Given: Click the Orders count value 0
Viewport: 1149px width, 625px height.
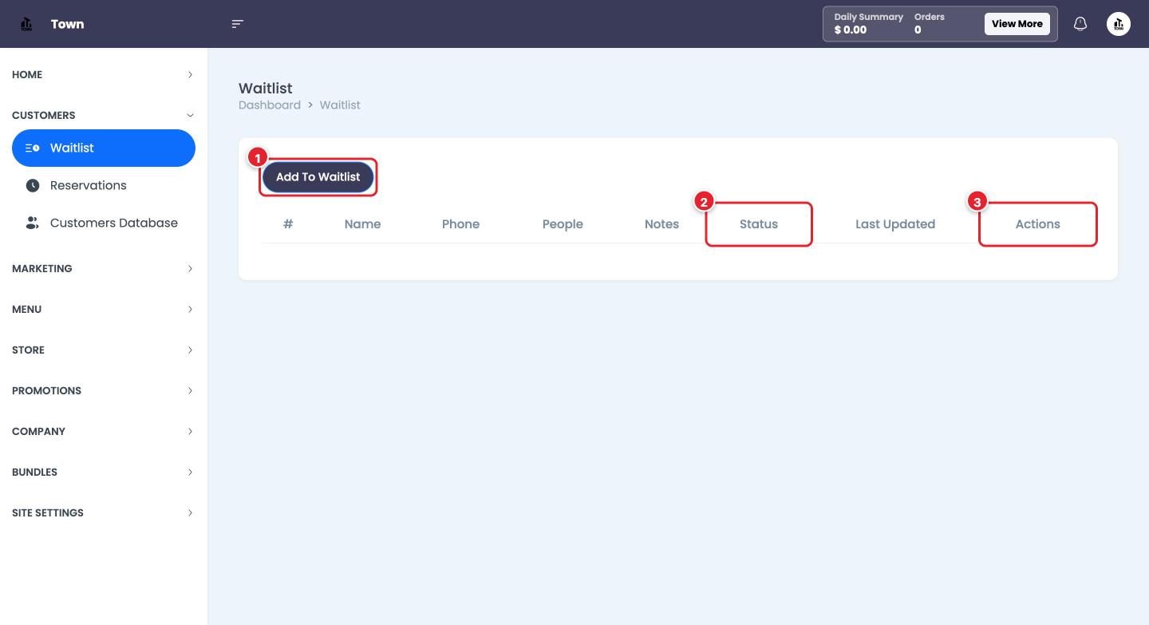Looking at the screenshot, I should click(x=918, y=30).
